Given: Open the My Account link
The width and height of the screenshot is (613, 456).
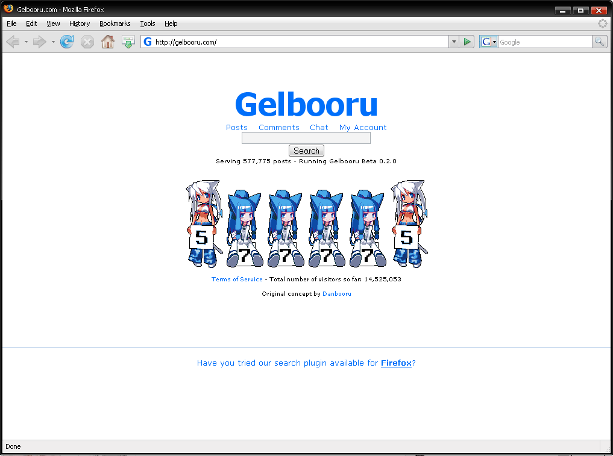Looking at the screenshot, I should coord(363,127).
